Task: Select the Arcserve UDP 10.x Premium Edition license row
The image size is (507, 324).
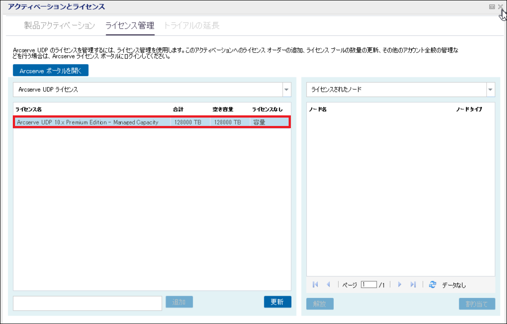Action: point(152,122)
